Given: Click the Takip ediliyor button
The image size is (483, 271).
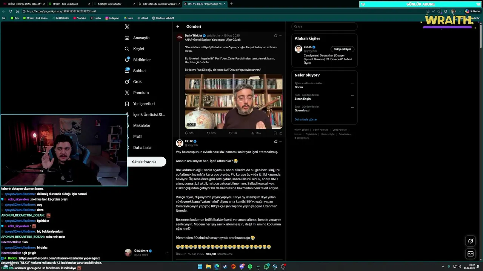Looking at the screenshot, I should click(342, 49).
